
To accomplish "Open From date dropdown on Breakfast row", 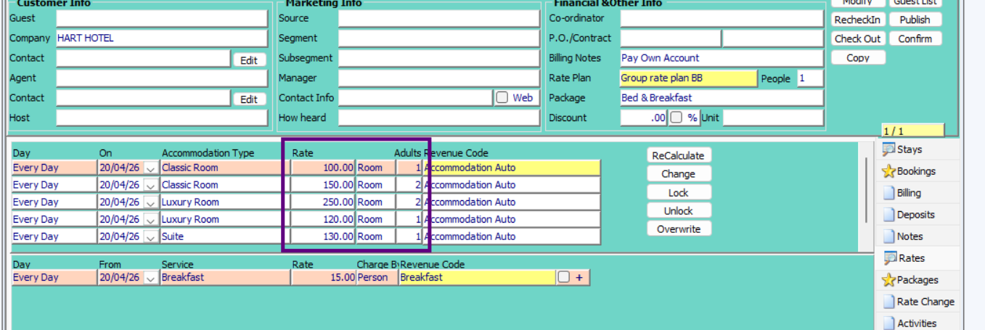I will [151, 277].
